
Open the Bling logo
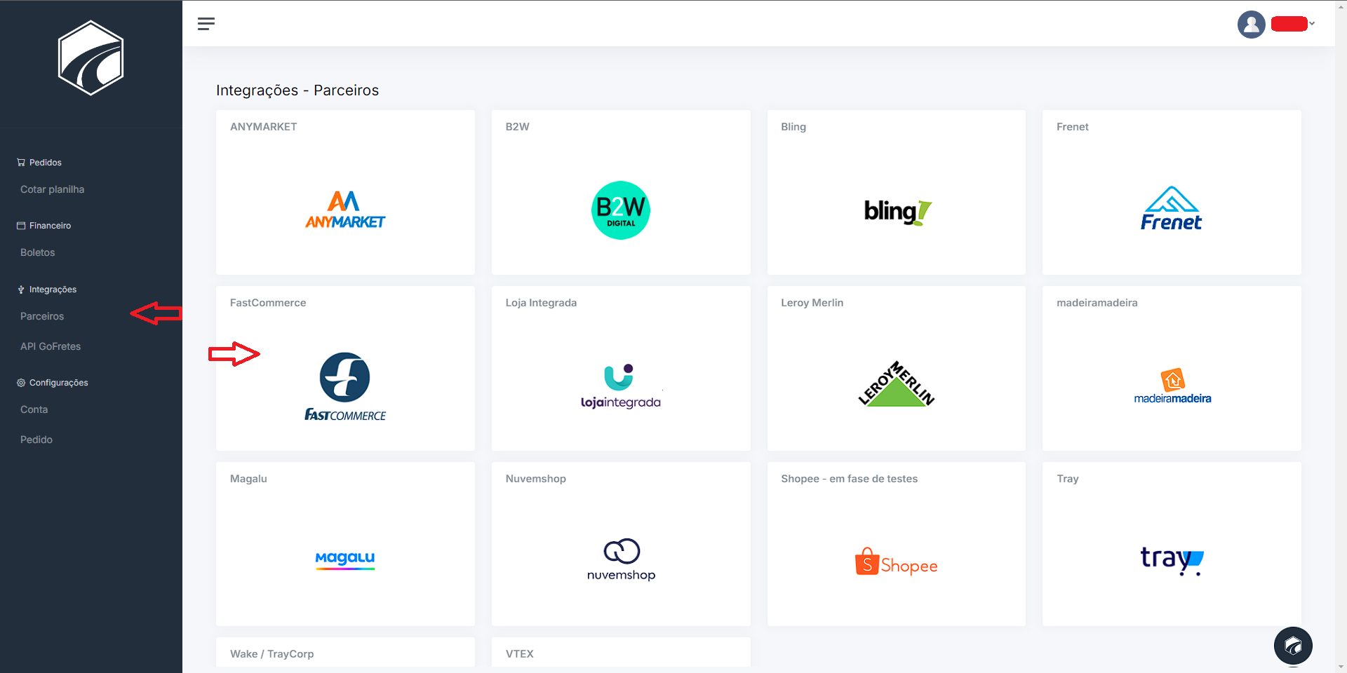(897, 212)
